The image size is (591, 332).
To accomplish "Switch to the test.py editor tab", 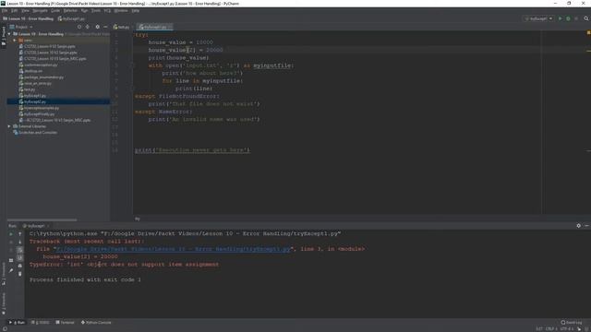I will coord(122,27).
